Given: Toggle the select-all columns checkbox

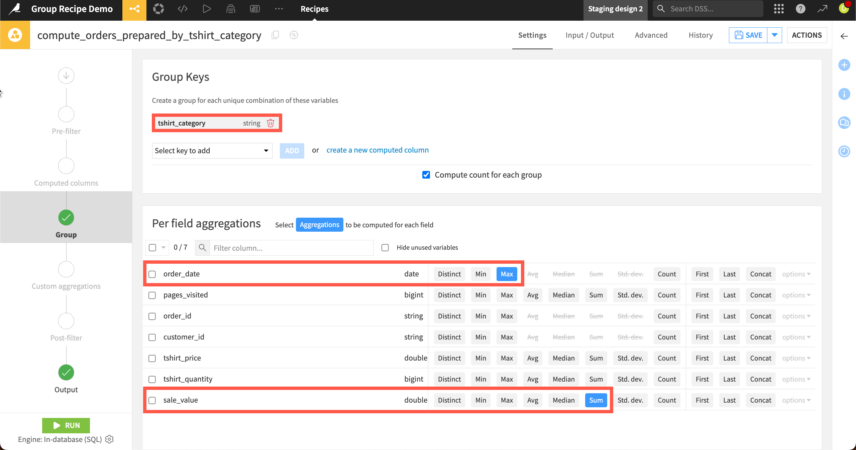Looking at the screenshot, I should click(152, 248).
